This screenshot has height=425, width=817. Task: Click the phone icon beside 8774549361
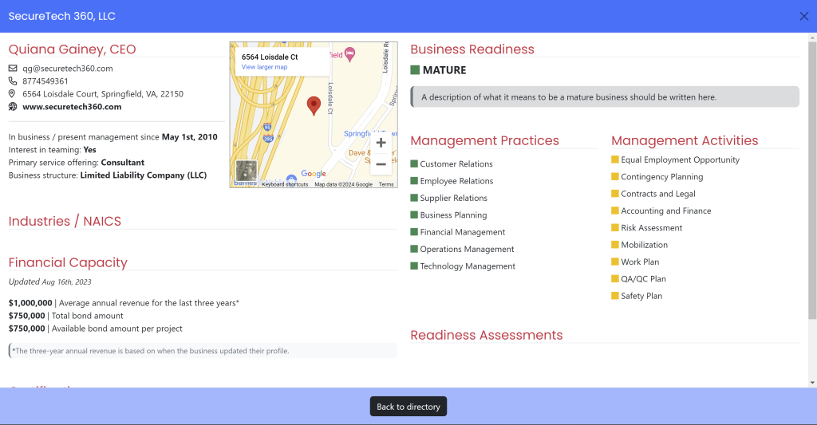(13, 81)
